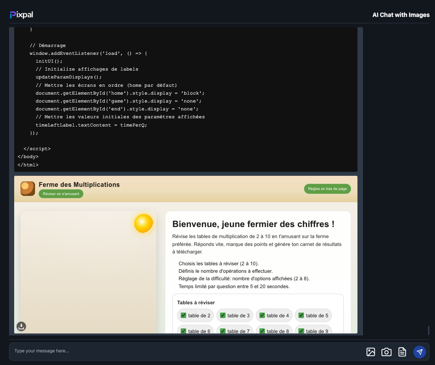
Task: Click the AI Chat with Images heading
Action: click(x=401, y=15)
